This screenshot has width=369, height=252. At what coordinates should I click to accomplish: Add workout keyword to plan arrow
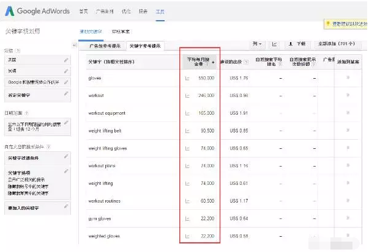pyautogui.click(x=348, y=96)
